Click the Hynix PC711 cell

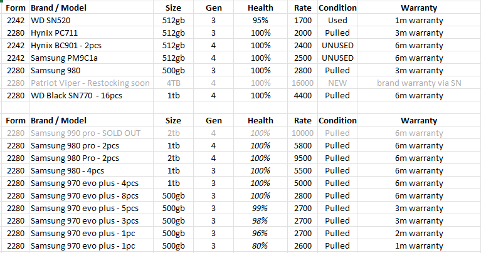[91, 33]
